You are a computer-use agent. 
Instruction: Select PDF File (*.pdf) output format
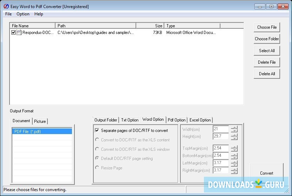[x=42, y=131]
